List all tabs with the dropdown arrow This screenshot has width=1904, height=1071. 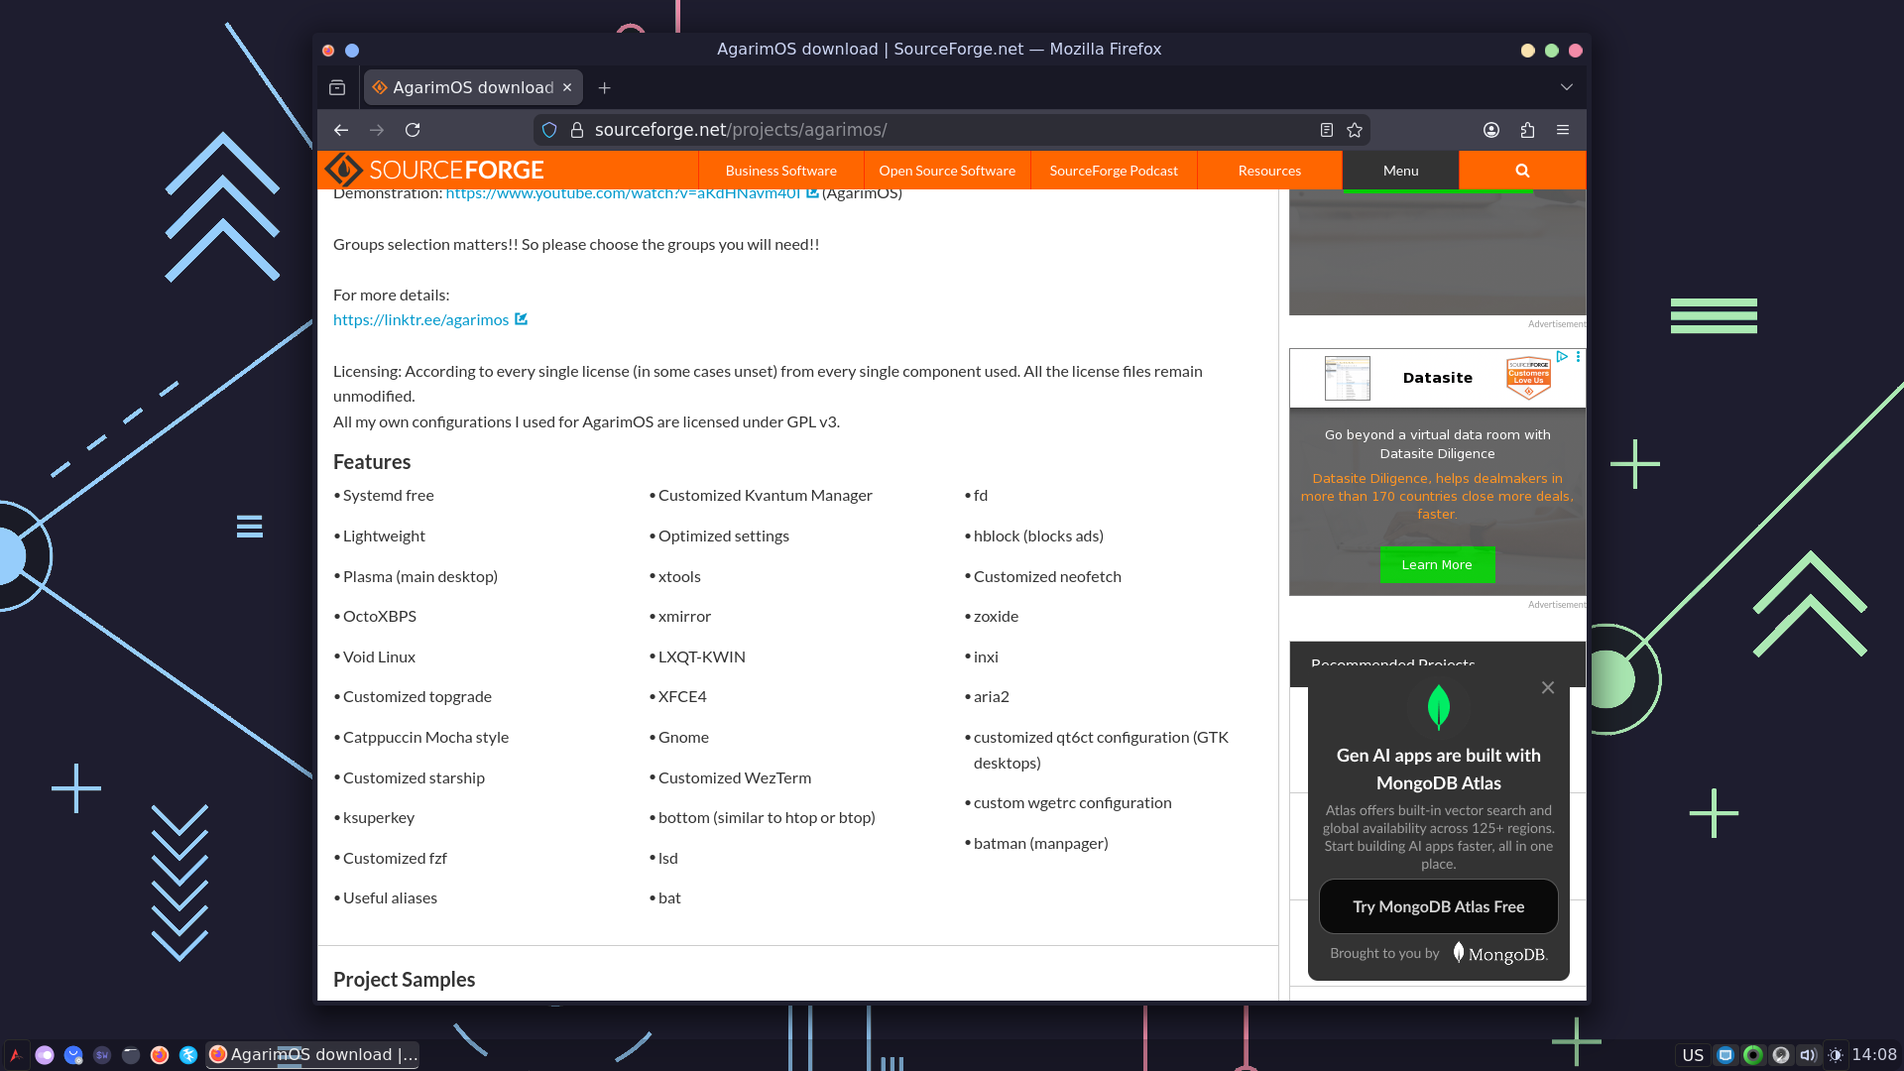tap(1567, 87)
